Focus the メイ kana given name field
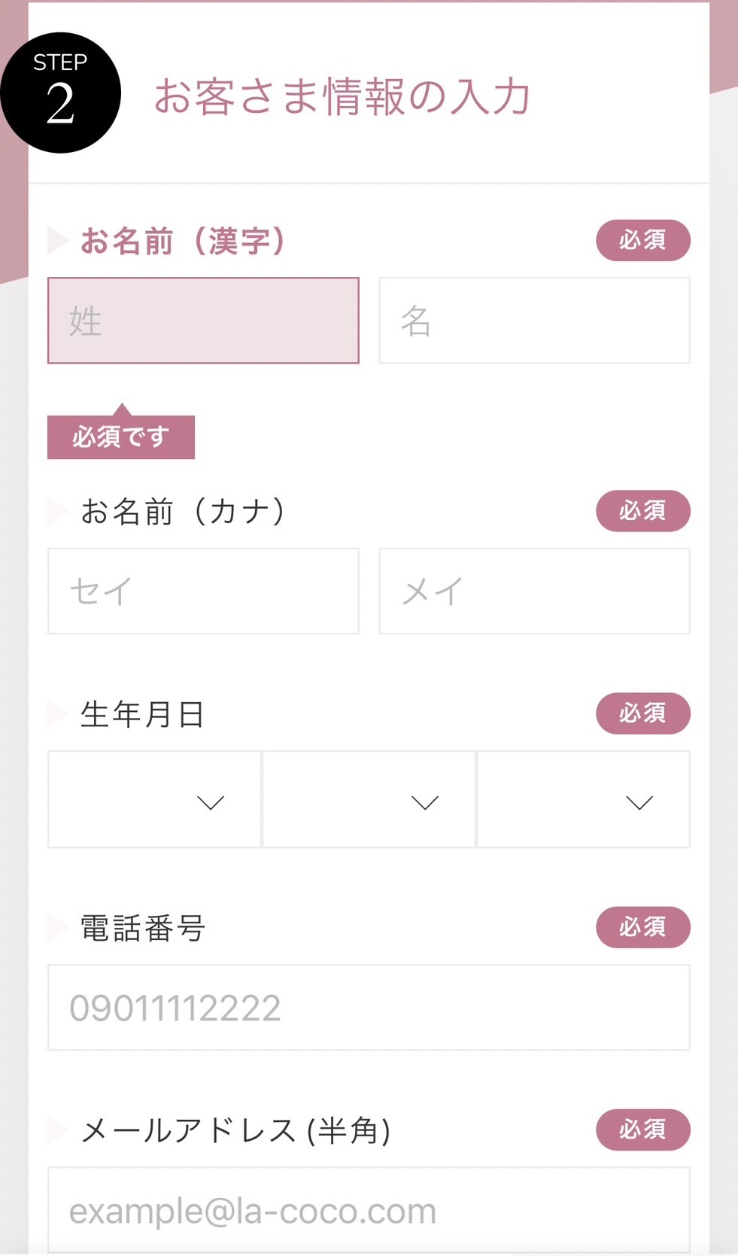The image size is (738, 1256). coord(534,591)
